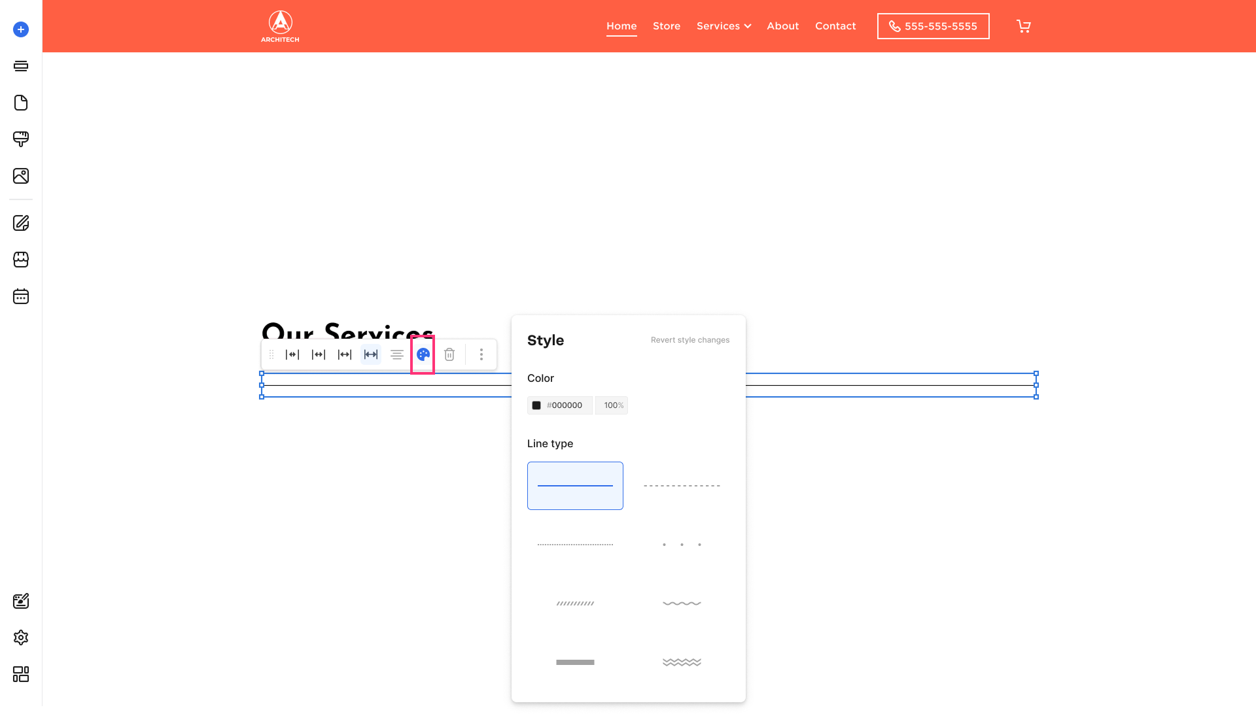Click the blue add element plus icon
This screenshot has height=714, width=1256.
[x=21, y=29]
